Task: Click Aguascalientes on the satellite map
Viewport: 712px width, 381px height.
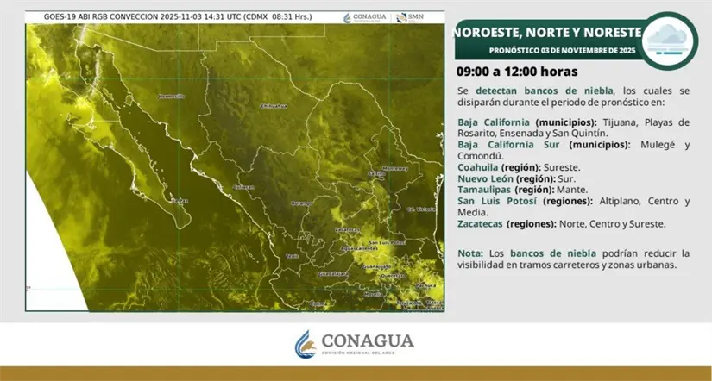Action: pyautogui.click(x=359, y=248)
